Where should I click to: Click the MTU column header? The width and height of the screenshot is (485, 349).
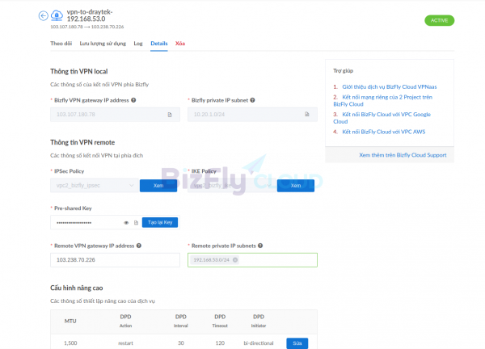[70, 322]
